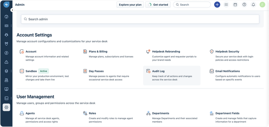Open Helpdesk Security
This screenshot has height=127, width=269.
tap(227, 51)
